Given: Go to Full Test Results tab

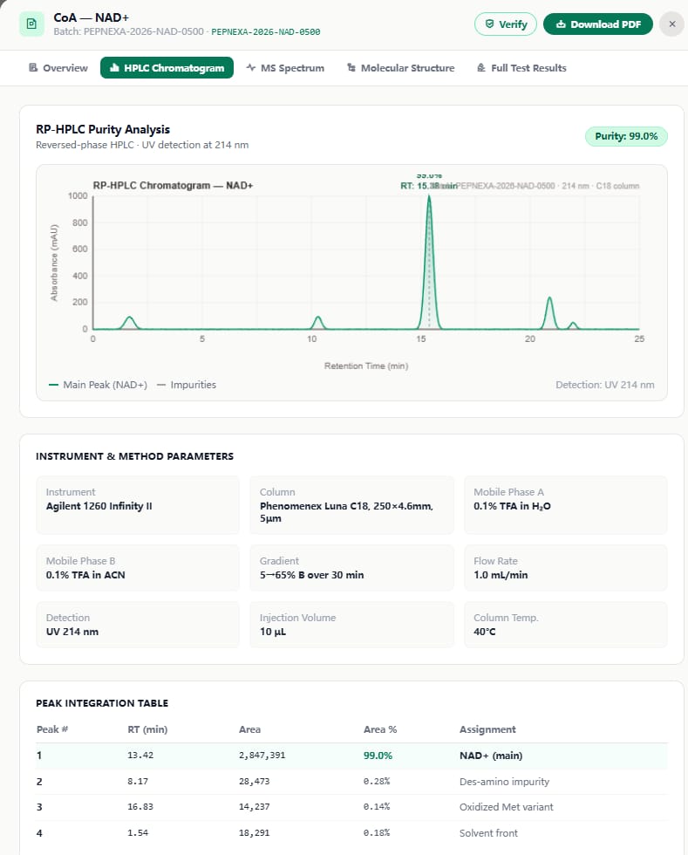Looking at the screenshot, I should tap(521, 68).
